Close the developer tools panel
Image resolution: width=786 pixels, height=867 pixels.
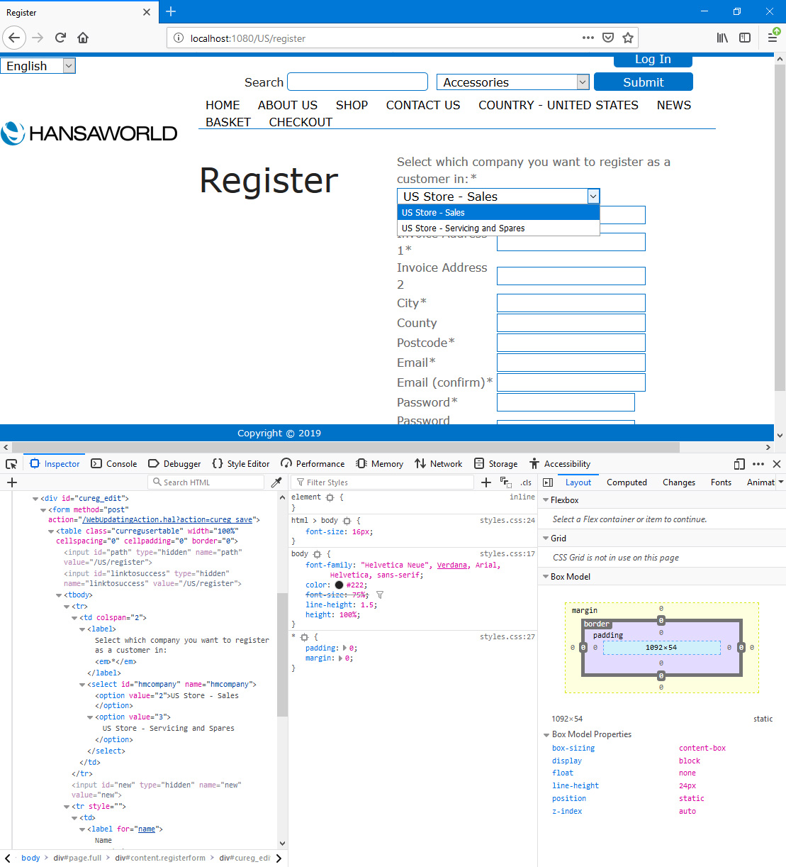777,464
